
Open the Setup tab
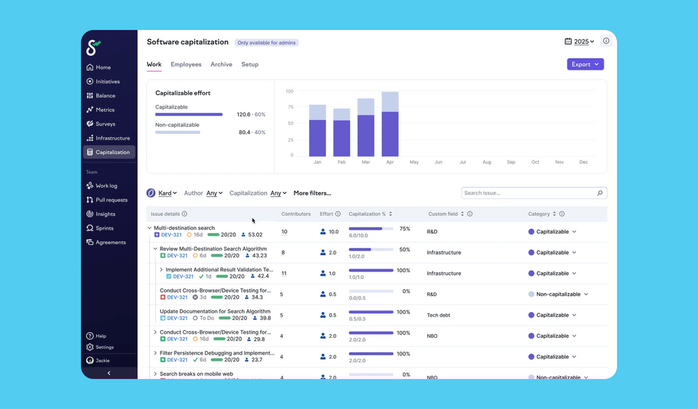pyautogui.click(x=250, y=64)
